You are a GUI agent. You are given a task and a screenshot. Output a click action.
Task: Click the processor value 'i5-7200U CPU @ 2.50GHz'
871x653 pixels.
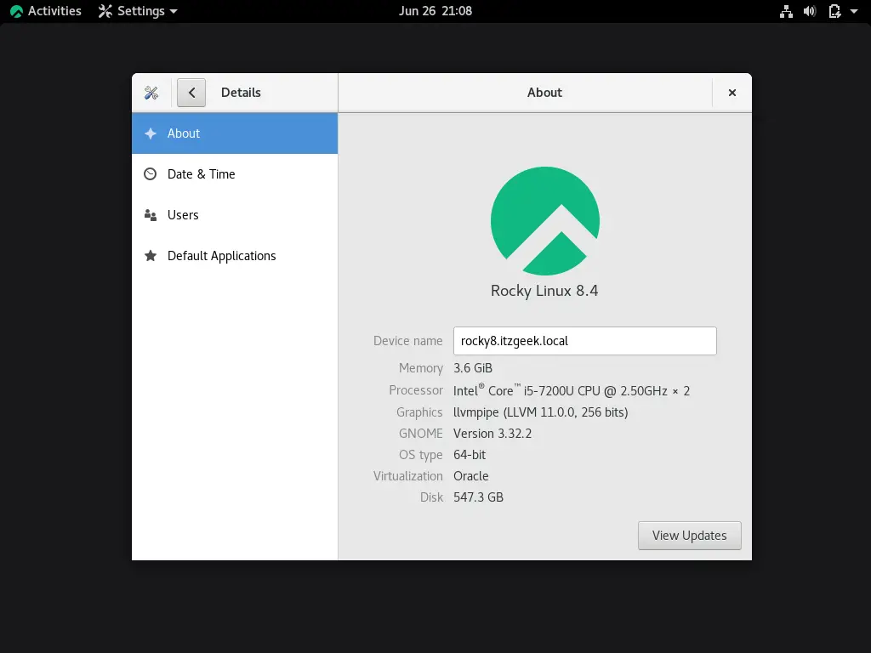pos(595,391)
